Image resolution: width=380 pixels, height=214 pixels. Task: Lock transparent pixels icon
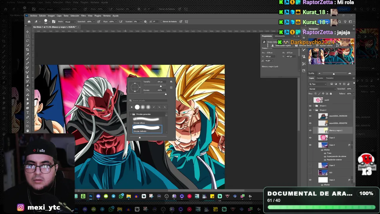[x=316, y=94]
